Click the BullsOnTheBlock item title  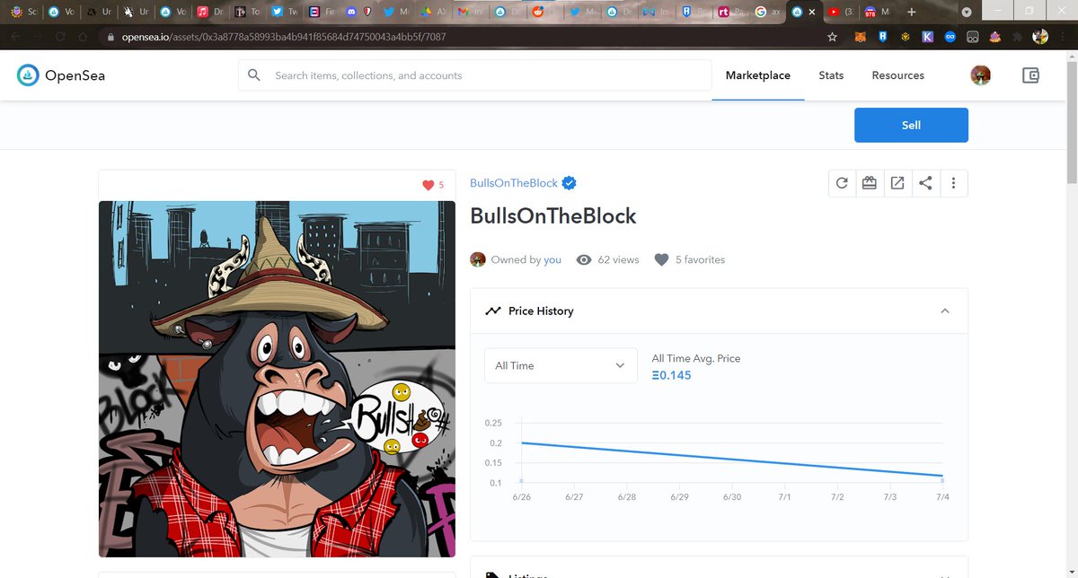(x=553, y=216)
